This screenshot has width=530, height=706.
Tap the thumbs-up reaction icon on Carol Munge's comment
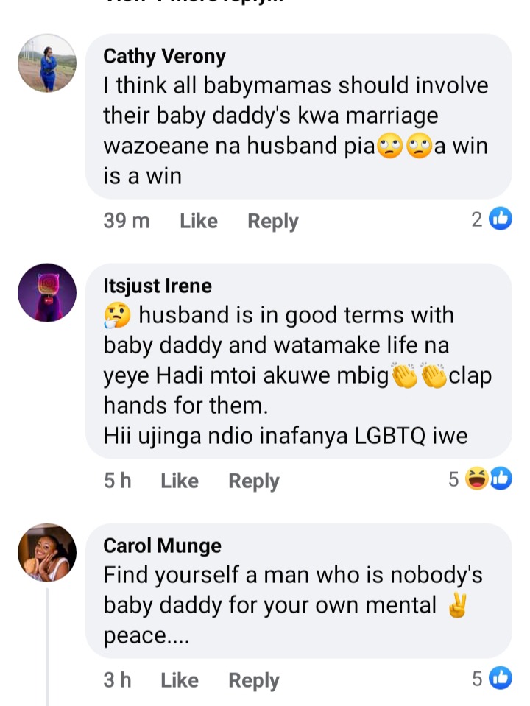501,677
